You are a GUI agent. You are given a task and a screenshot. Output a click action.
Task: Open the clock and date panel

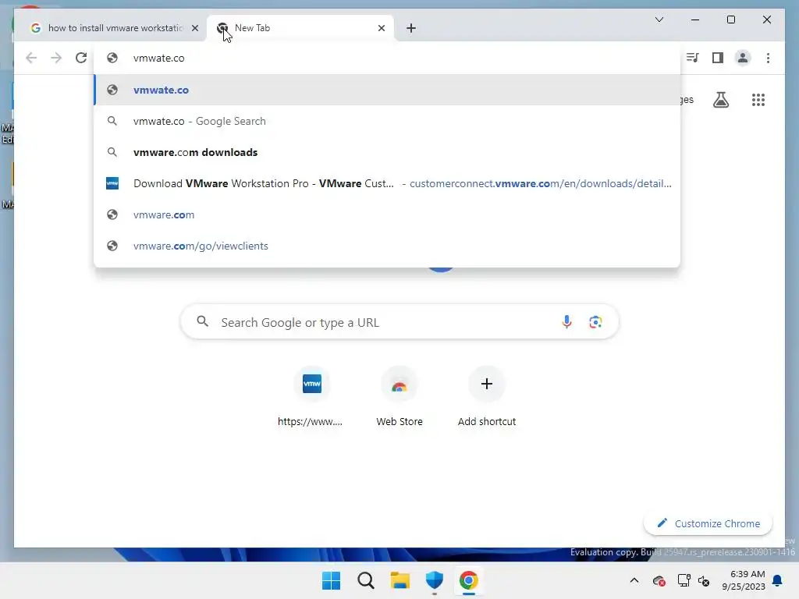coord(743,580)
